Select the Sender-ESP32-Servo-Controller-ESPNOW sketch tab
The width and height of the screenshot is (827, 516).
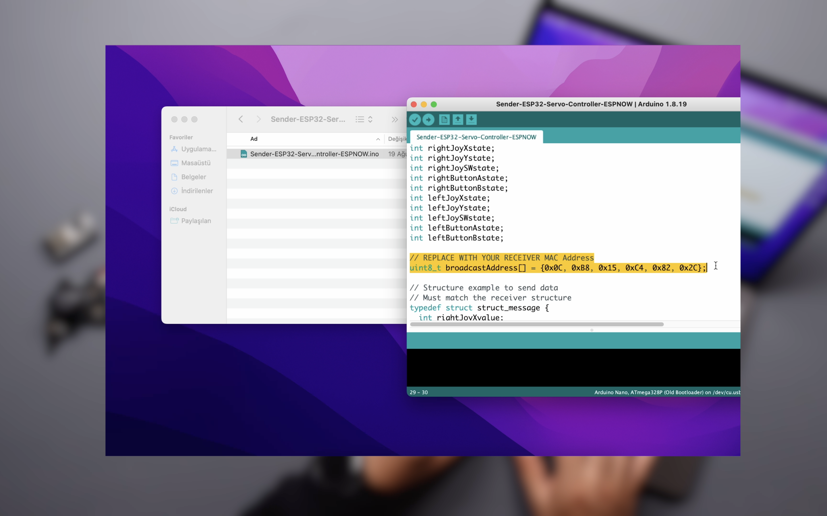pyautogui.click(x=476, y=137)
